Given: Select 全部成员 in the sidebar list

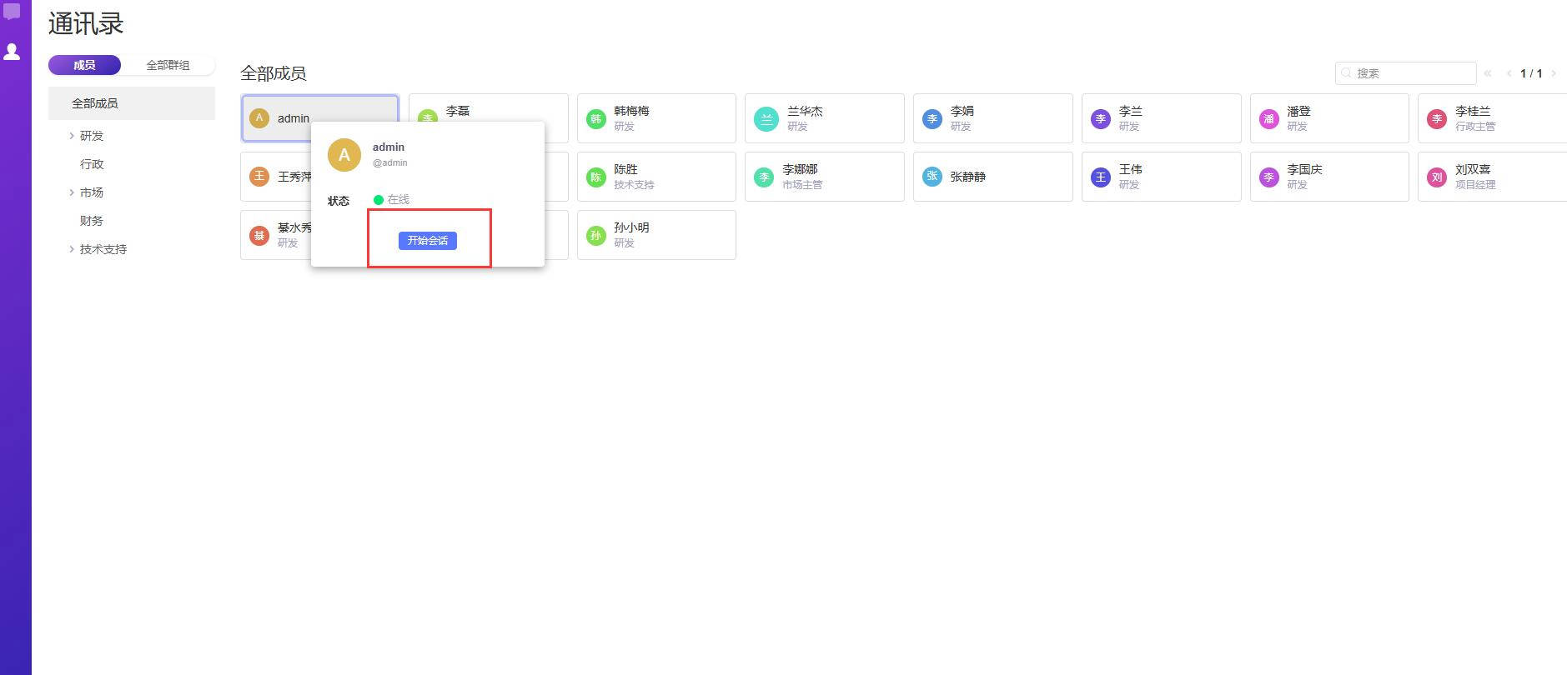Looking at the screenshot, I should coord(132,103).
